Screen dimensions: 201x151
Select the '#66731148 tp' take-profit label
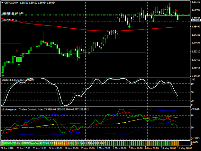pyautogui.click(x=10, y=20)
